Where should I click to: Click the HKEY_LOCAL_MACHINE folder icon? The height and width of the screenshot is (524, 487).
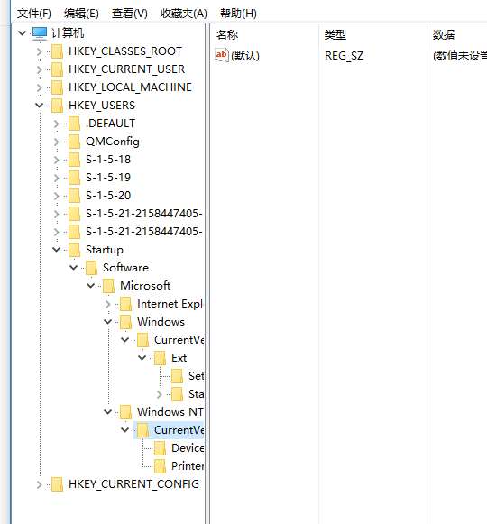click(57, 87)
